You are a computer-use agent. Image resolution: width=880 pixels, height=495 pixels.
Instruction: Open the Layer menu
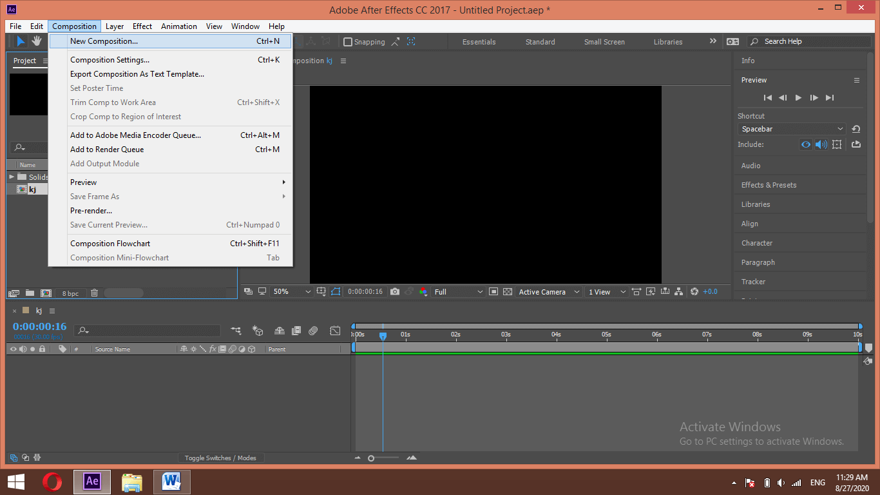click(x=114, y=26)
